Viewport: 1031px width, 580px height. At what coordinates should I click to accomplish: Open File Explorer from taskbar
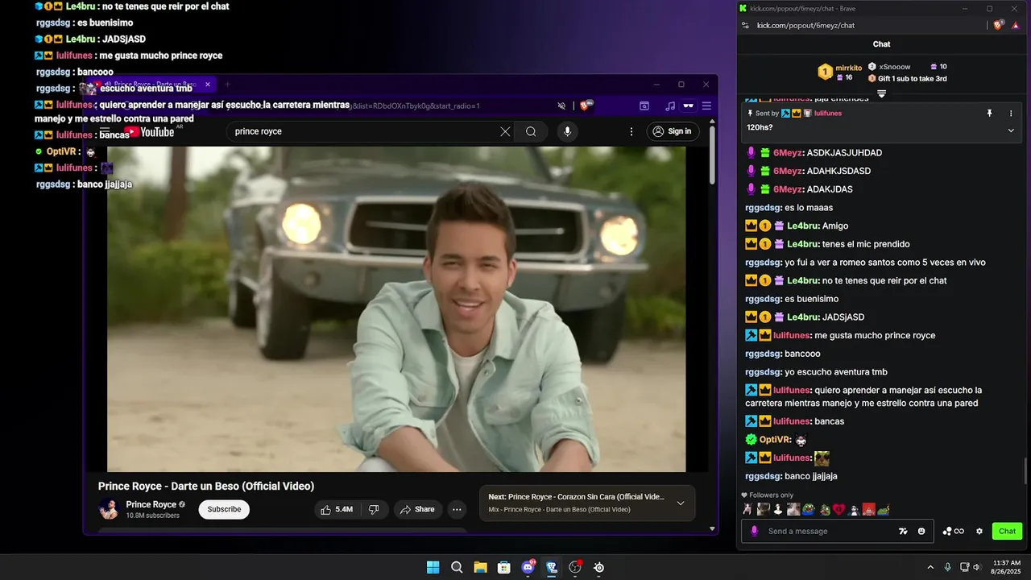pos(480,567)
